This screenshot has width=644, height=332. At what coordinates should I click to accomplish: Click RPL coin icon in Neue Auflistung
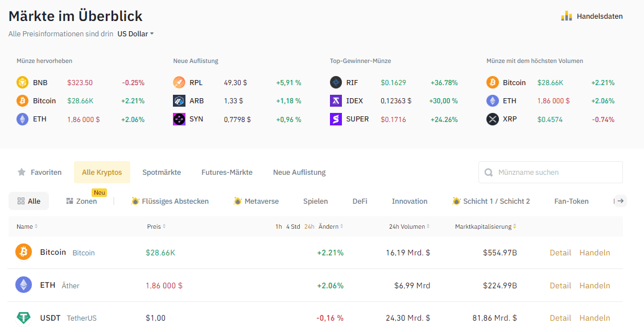179,82
